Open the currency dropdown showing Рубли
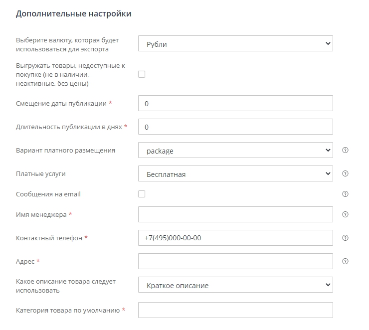The image size is (369, 330). click(x=235, y=44)
